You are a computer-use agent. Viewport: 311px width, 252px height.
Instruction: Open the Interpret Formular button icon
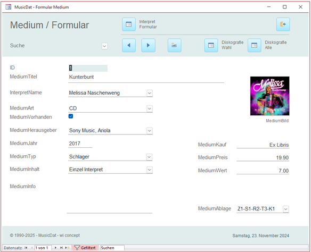pyautogui.click(x=129, y=24)
